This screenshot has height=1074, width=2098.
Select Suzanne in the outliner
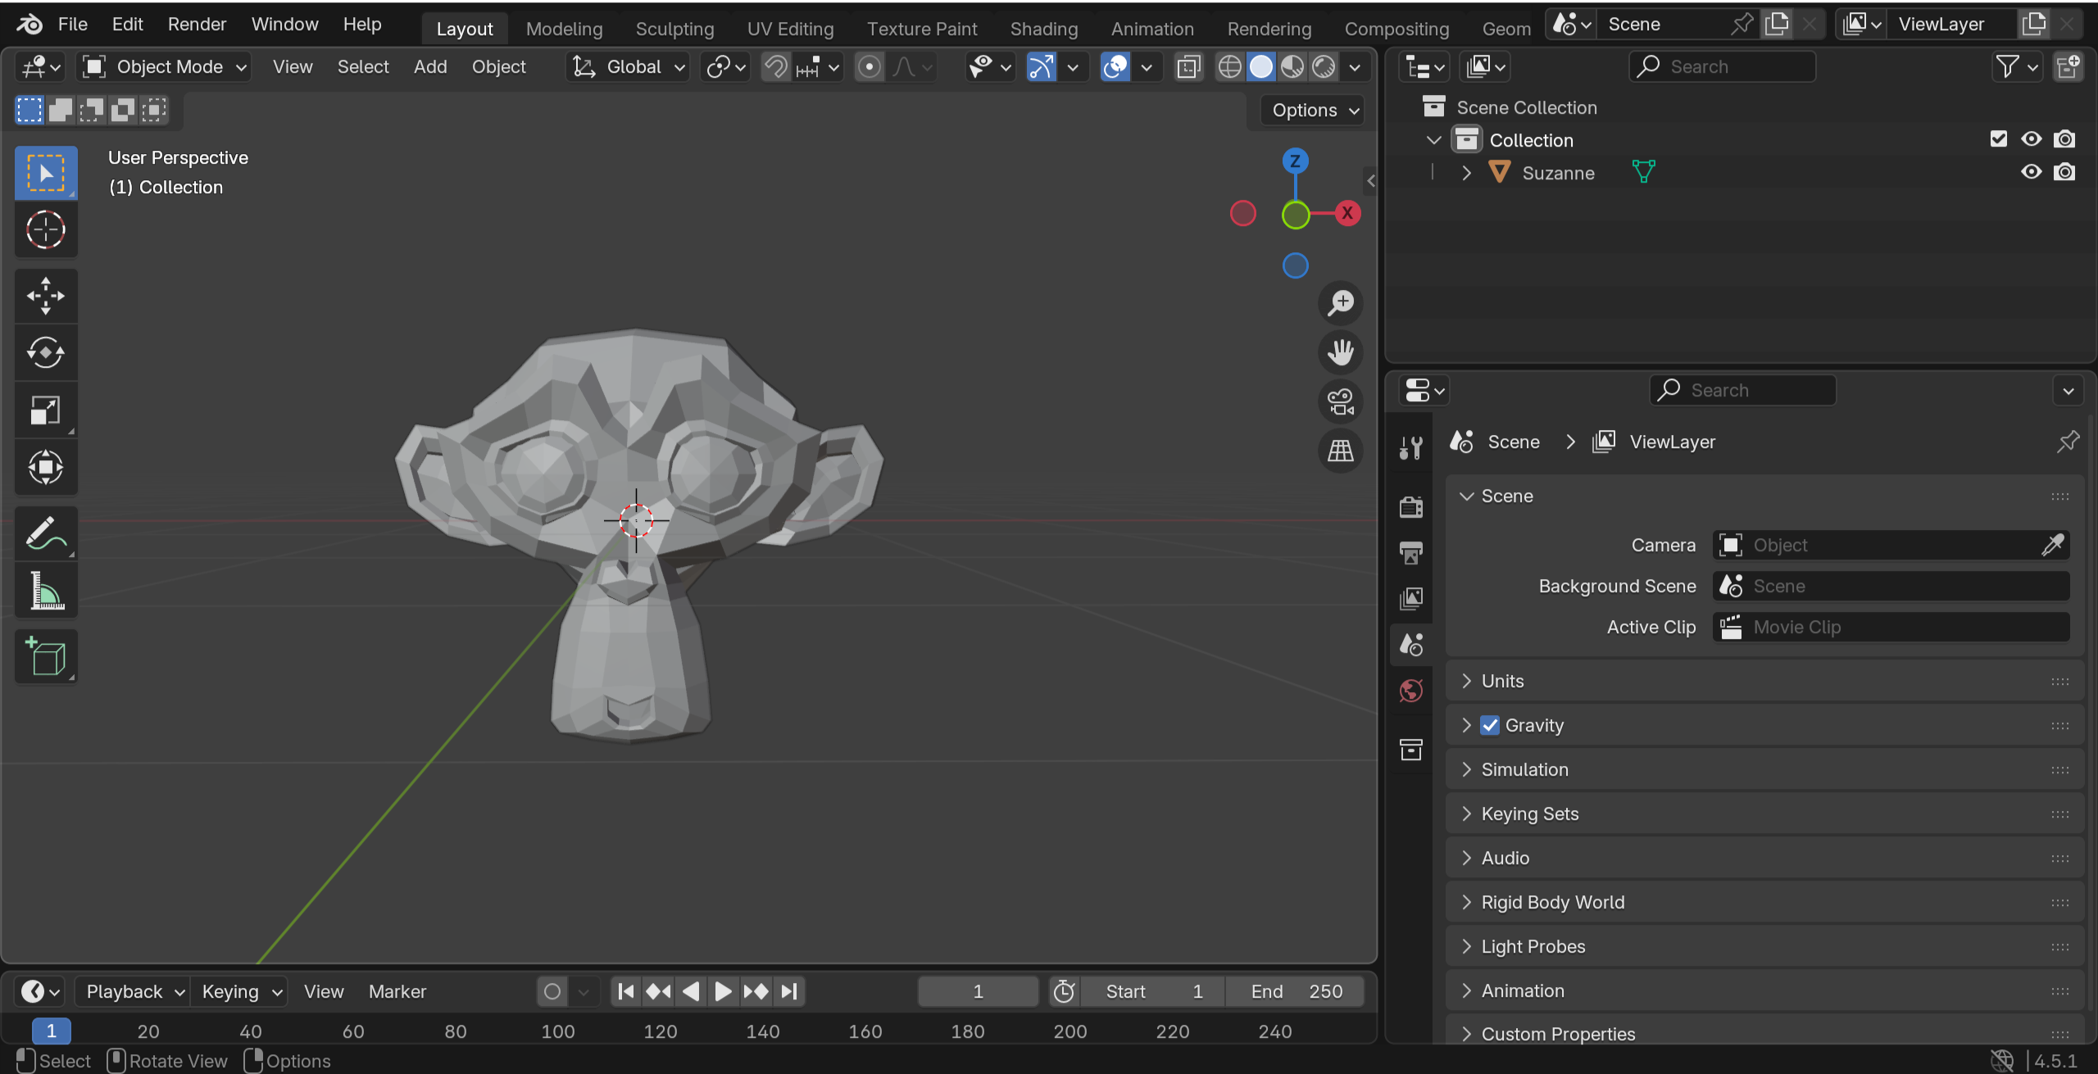[1558, 173]
